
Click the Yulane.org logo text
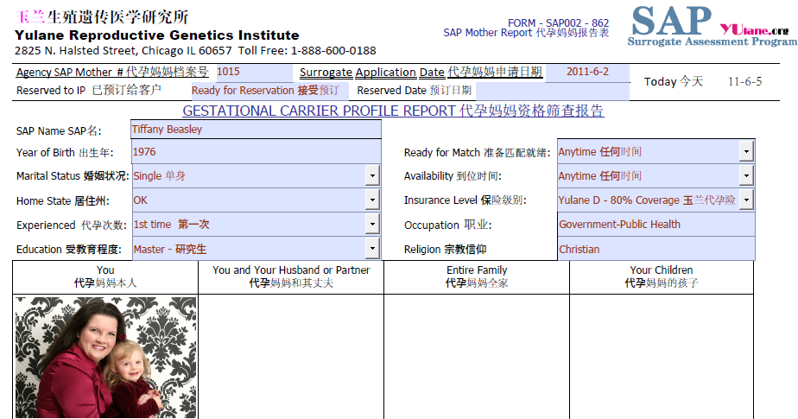coord(754,30)
